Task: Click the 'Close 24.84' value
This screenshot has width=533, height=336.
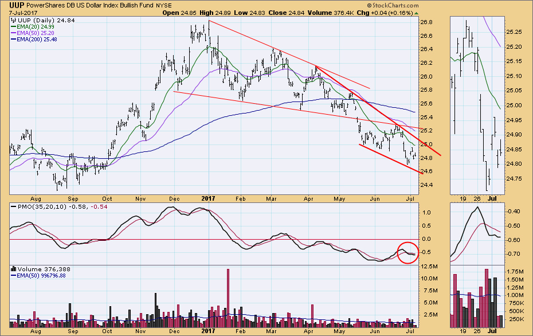Action: pyautogui.click(x=287, y=13)
